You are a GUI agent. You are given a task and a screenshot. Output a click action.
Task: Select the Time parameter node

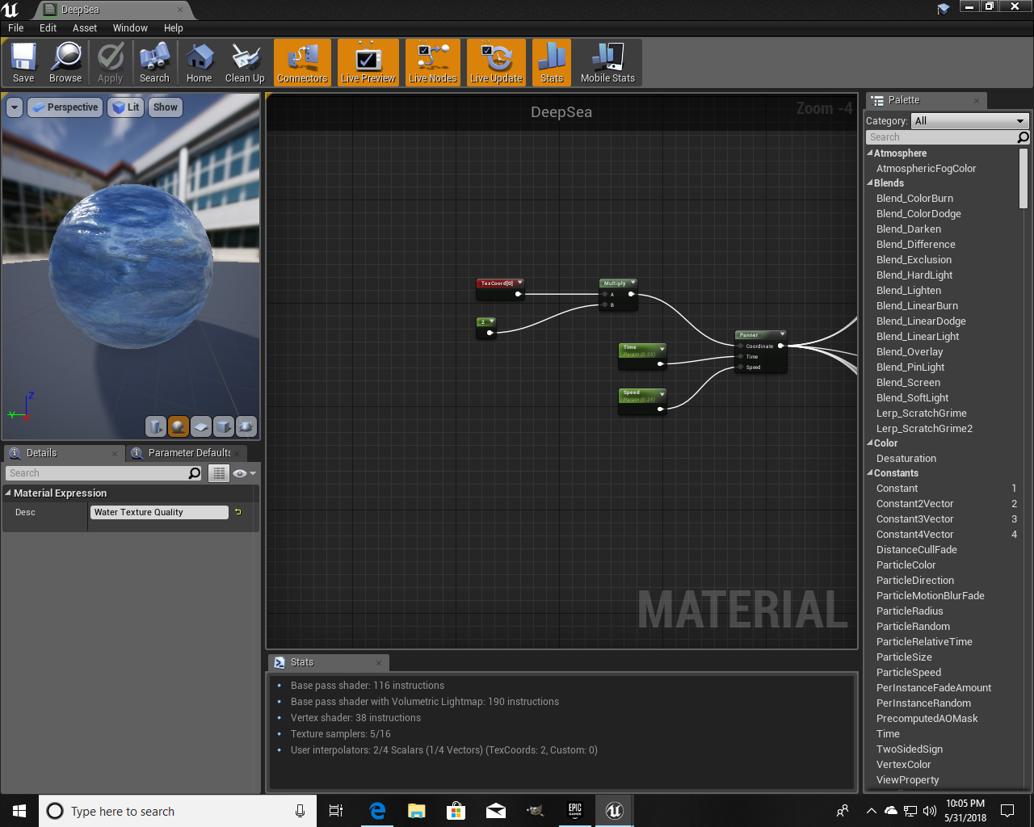[x=642, y=355]
